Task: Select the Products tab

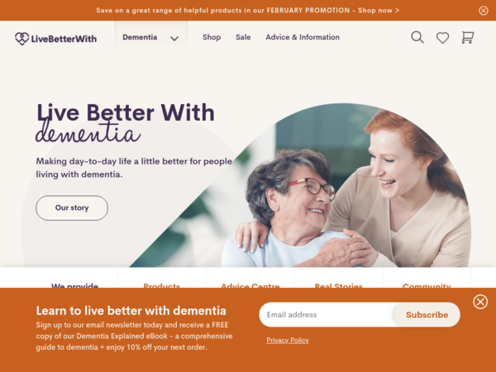Action: pos(162,284)
